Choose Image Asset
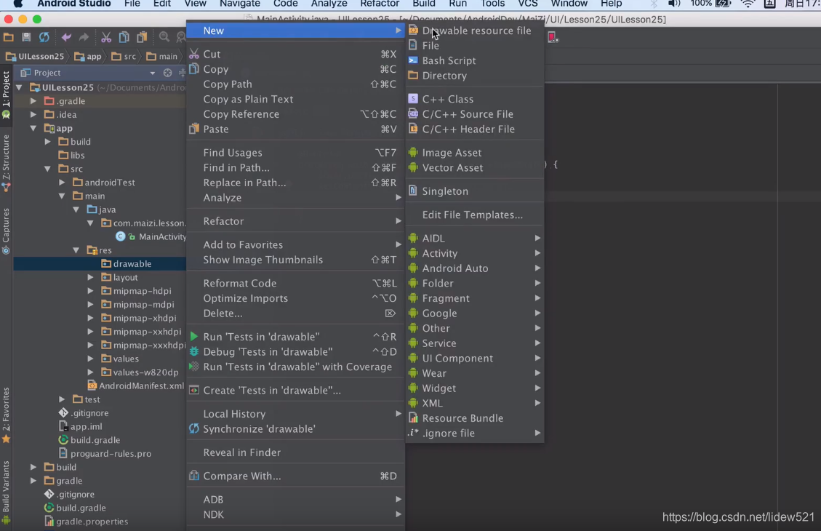 point(474,152)
